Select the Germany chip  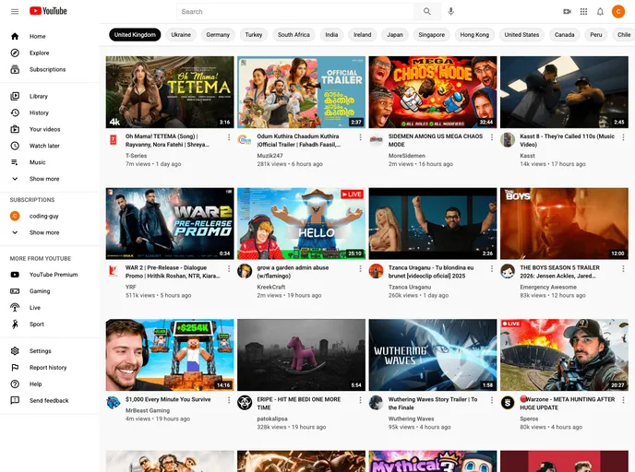[218, 35]
